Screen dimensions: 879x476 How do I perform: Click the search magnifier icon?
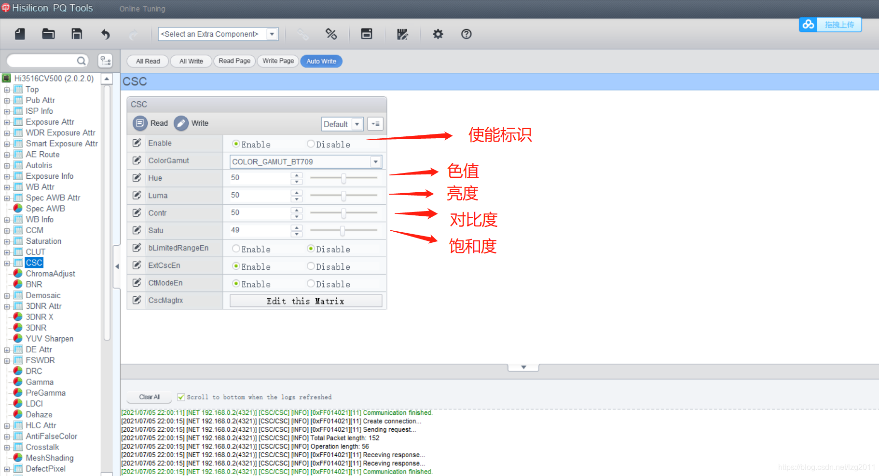(82, 61)
